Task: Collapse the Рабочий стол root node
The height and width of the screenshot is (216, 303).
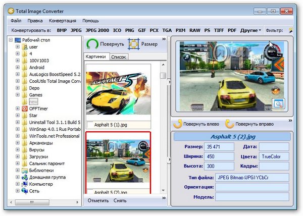Action: click(11, 40)
